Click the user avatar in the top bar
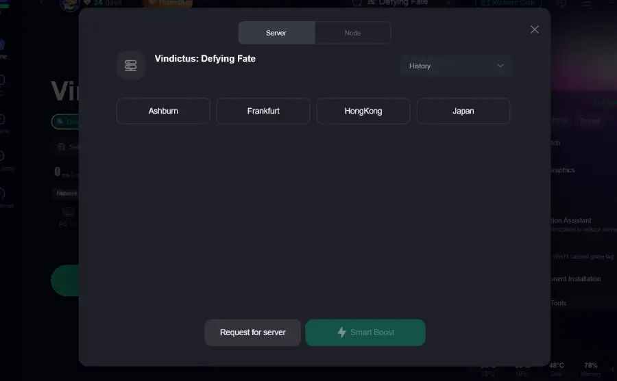Screen dimensions: 617x381 69,3
